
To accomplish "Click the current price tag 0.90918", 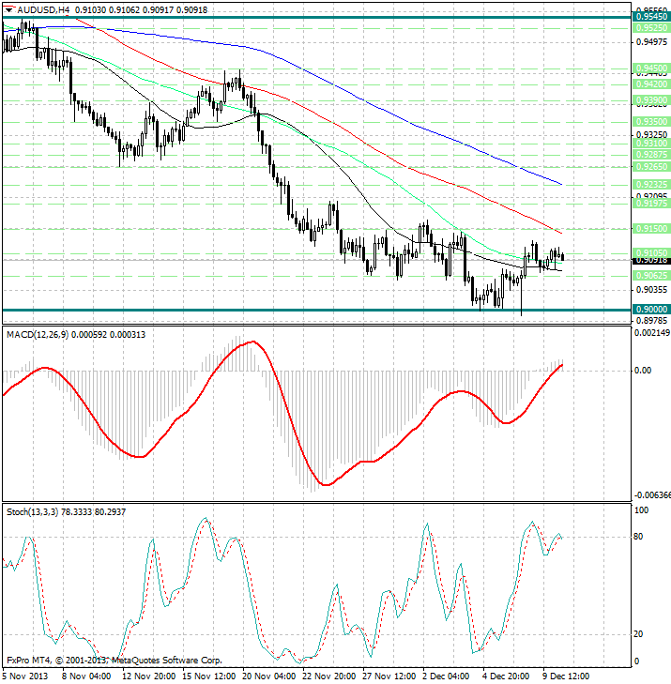I will (x=651, y=261).
